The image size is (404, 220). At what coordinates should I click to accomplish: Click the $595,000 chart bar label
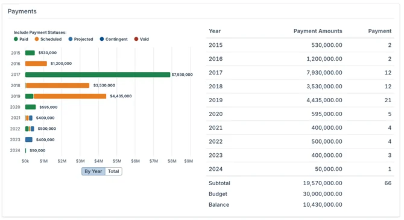pos(48,107)
